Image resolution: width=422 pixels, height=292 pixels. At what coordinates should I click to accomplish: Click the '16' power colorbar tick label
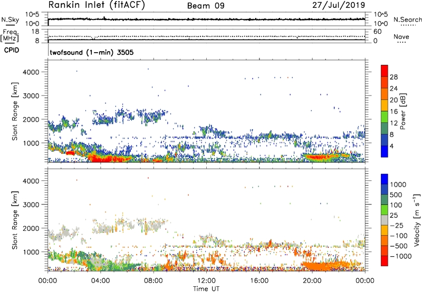pos(394,112)
